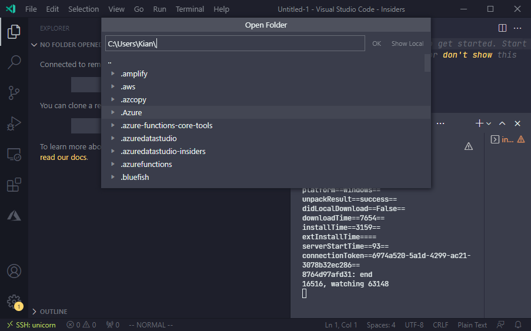Open errors and warnings count in status bar
Screen dimensions: 531x331
pyautogui.click(x=81, y=325)
